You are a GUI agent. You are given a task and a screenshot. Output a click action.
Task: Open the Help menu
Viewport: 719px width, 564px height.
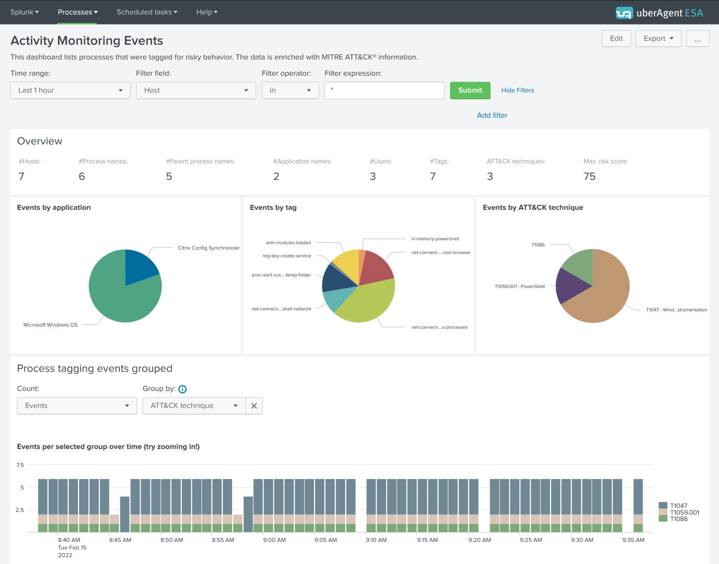click(x=207, y=12)
